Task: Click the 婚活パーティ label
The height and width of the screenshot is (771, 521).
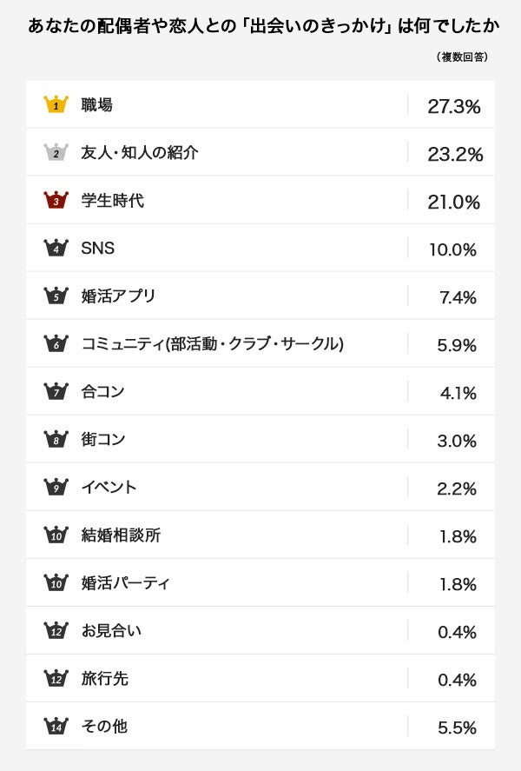Action: (x=125, y=583)
